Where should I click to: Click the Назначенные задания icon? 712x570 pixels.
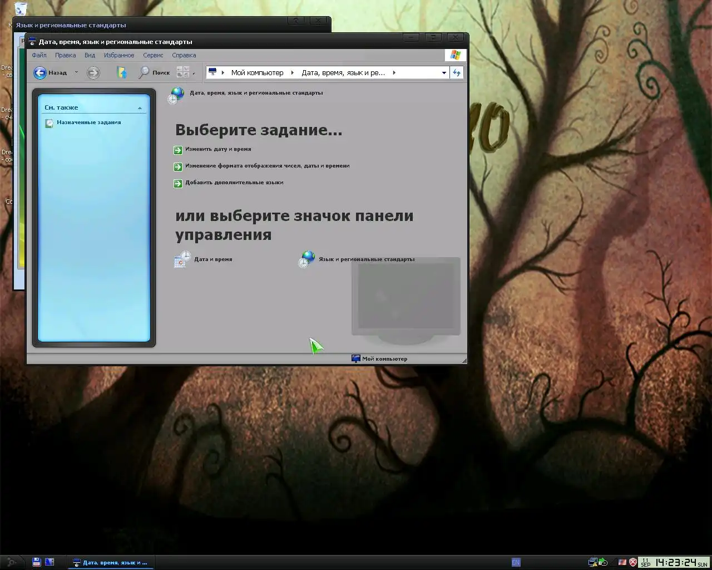coord(49,123)
